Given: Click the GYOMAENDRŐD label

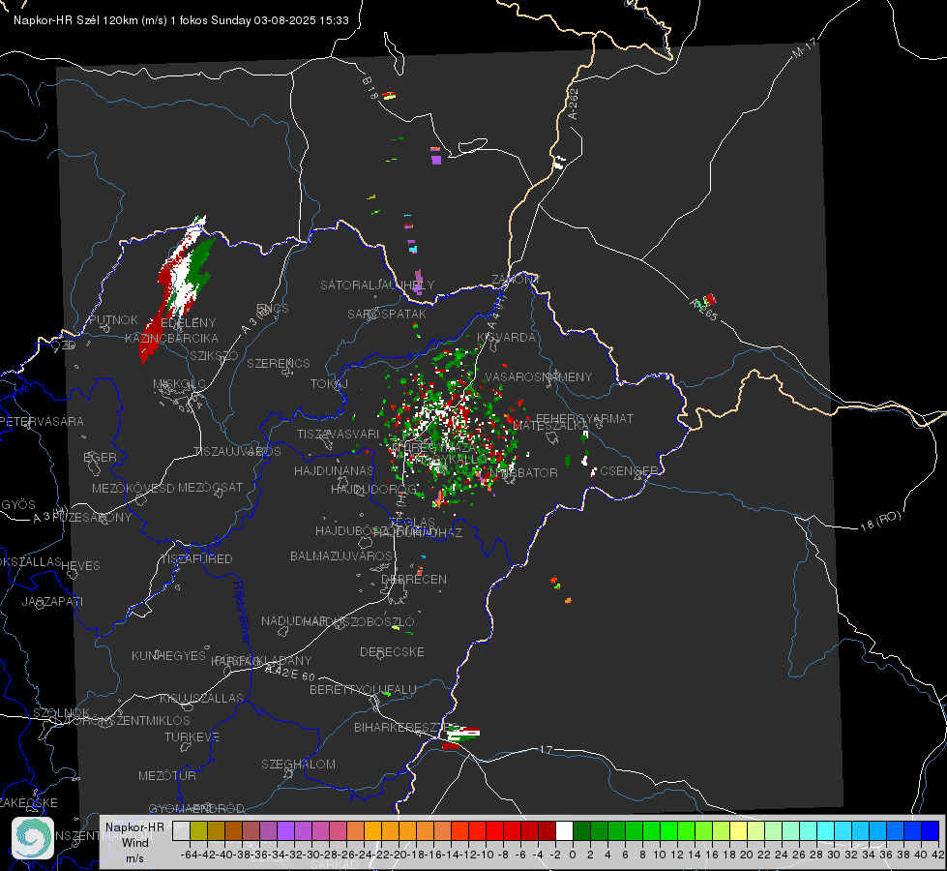Looking at the screenshot, I should coord(196,809).
